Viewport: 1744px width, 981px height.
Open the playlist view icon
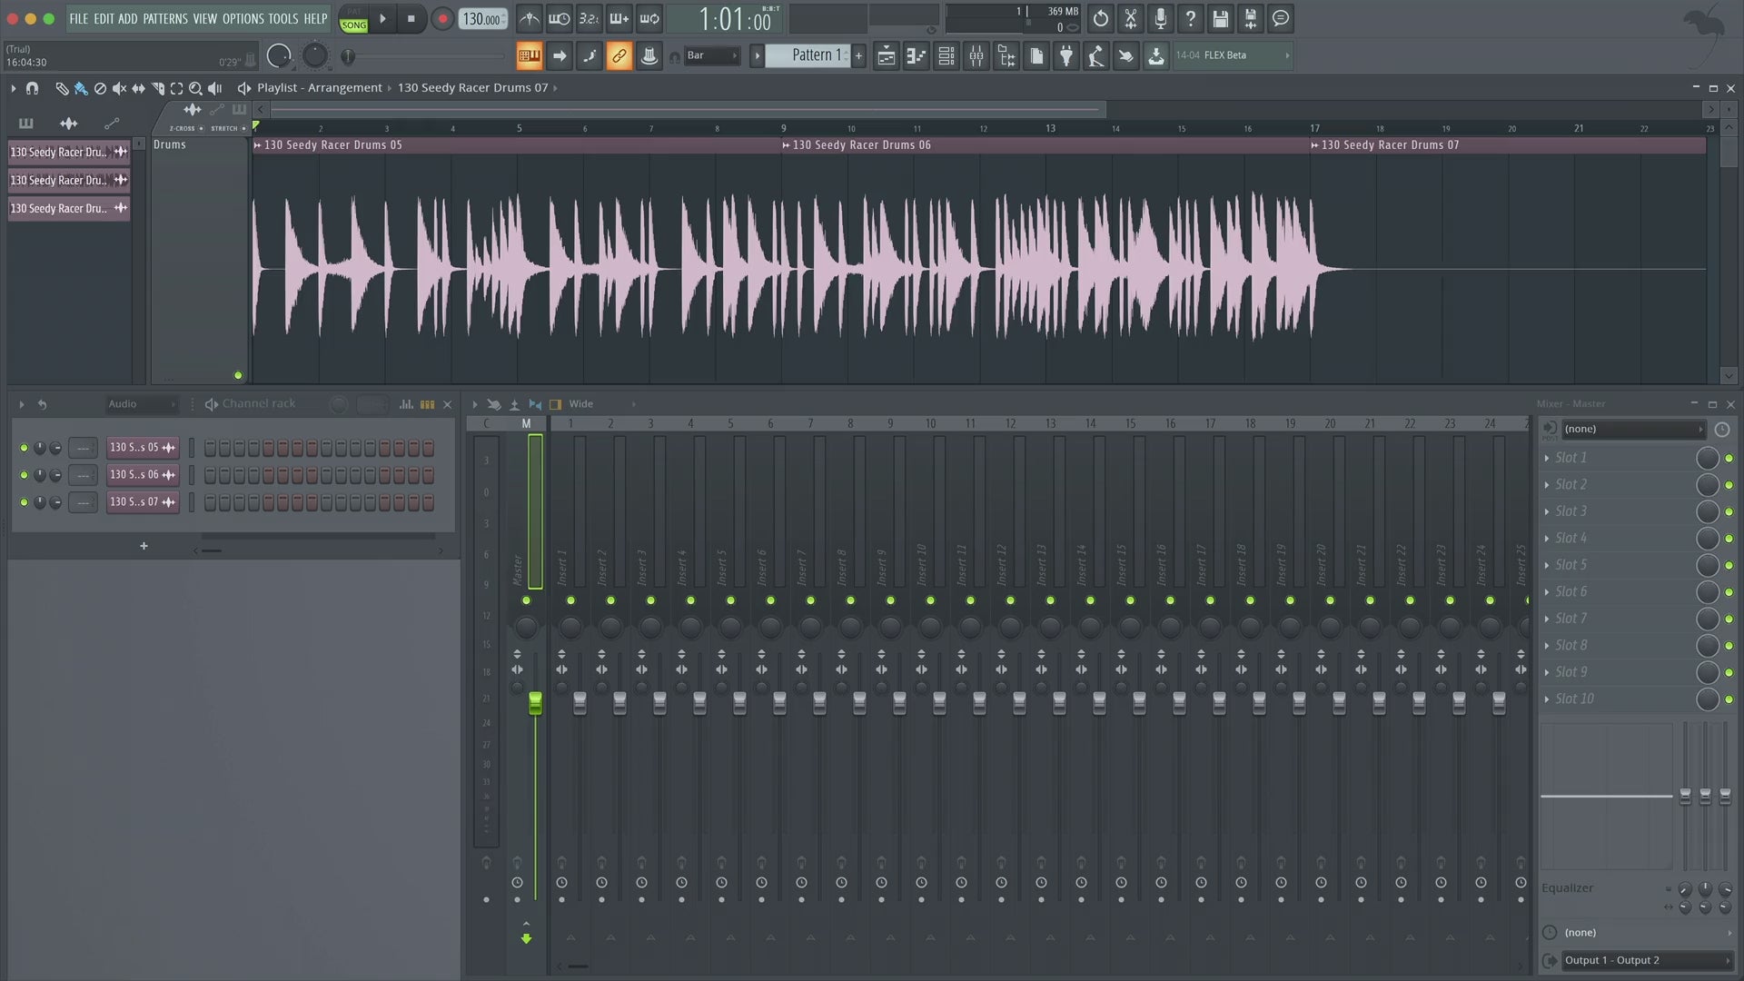tap(886, 56)
